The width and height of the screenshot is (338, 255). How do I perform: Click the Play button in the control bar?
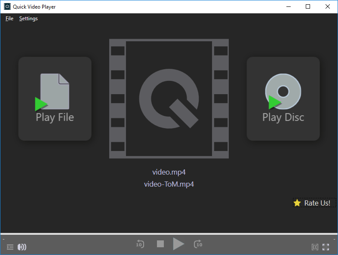(178, 244)
